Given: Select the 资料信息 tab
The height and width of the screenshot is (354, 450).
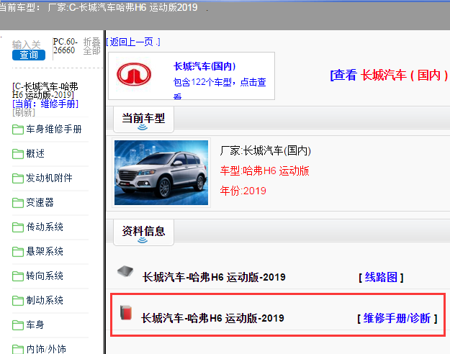Looking at the screenshot, I should coord(143,232).
